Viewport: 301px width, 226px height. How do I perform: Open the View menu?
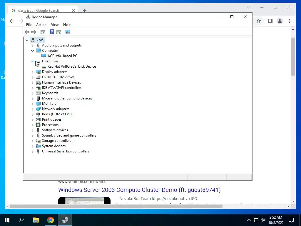tap(55, 25)
